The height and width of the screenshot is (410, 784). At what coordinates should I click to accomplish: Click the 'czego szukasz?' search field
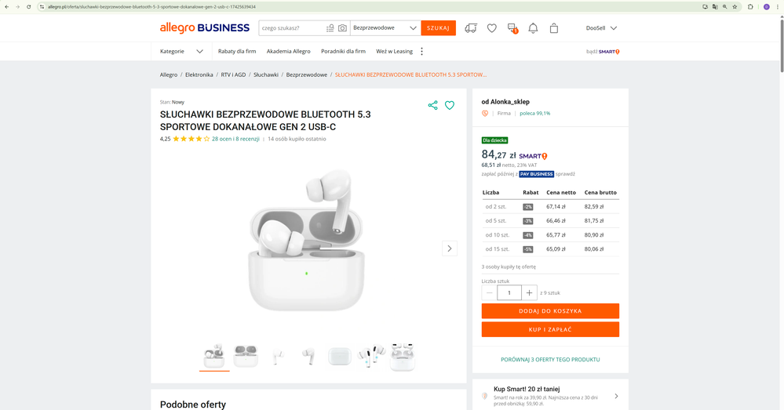click(290, 28)
